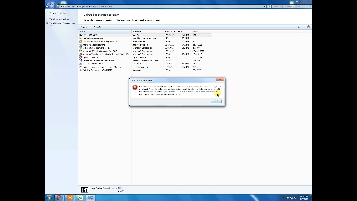The image size is (357, 201).
Task: Sort the list by the Name column
Action: [105, 31]
